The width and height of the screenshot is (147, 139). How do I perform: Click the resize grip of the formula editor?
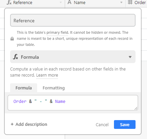coord(136,108)
